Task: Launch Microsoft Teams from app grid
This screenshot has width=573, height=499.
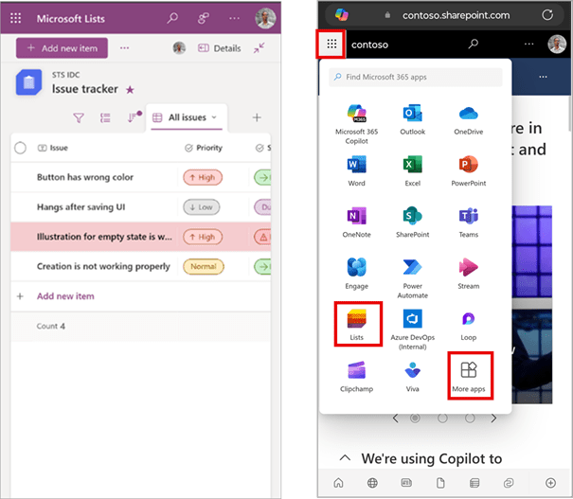Action: [x=468, y=222]
